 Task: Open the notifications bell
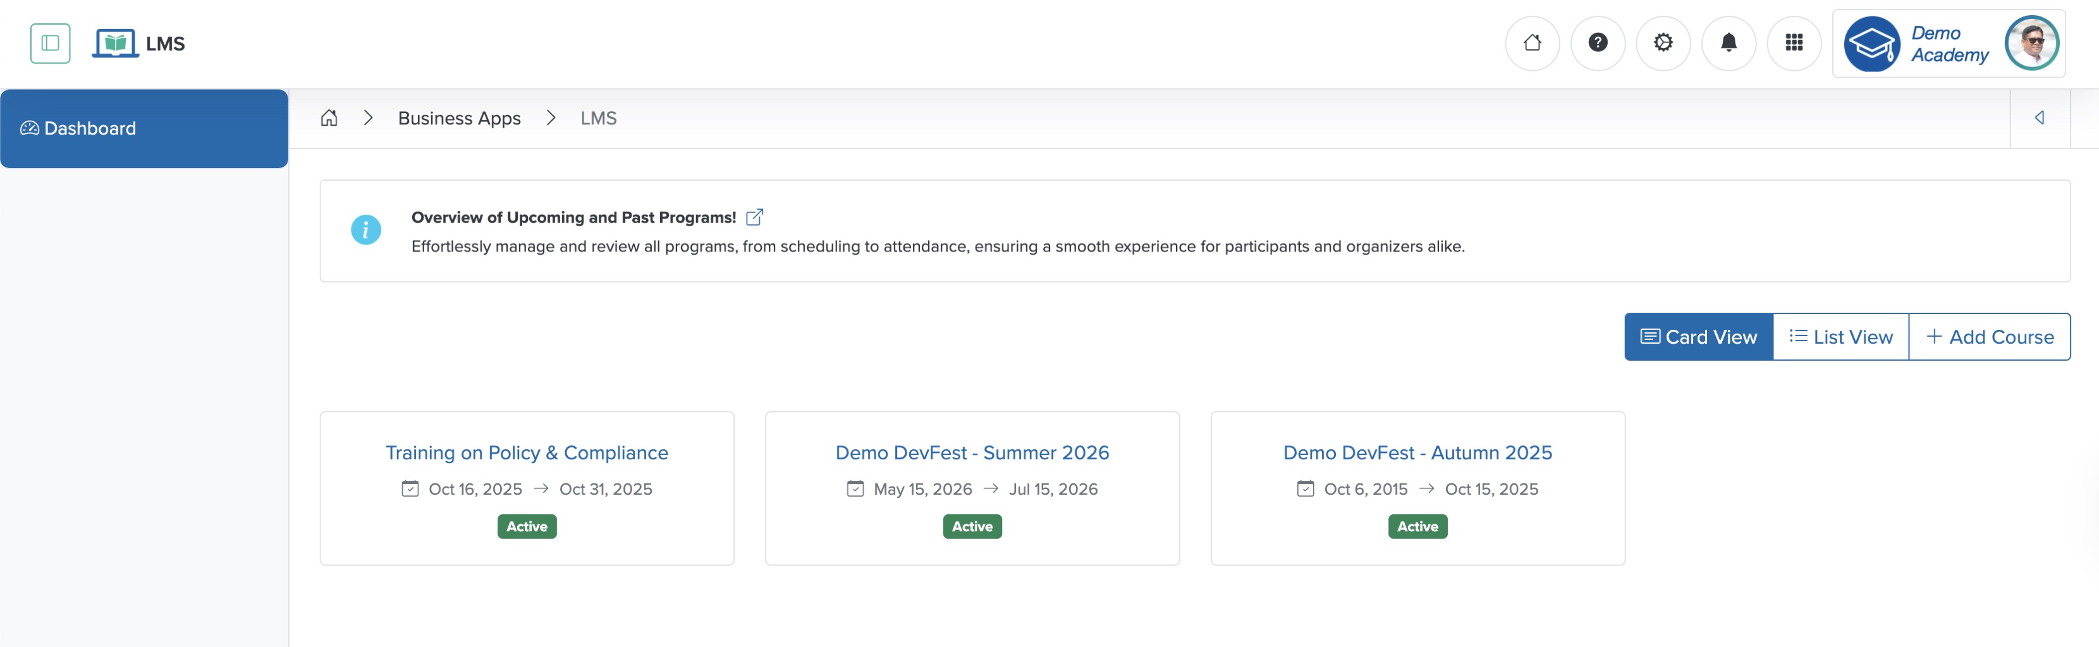click(x=1729, y=43)
